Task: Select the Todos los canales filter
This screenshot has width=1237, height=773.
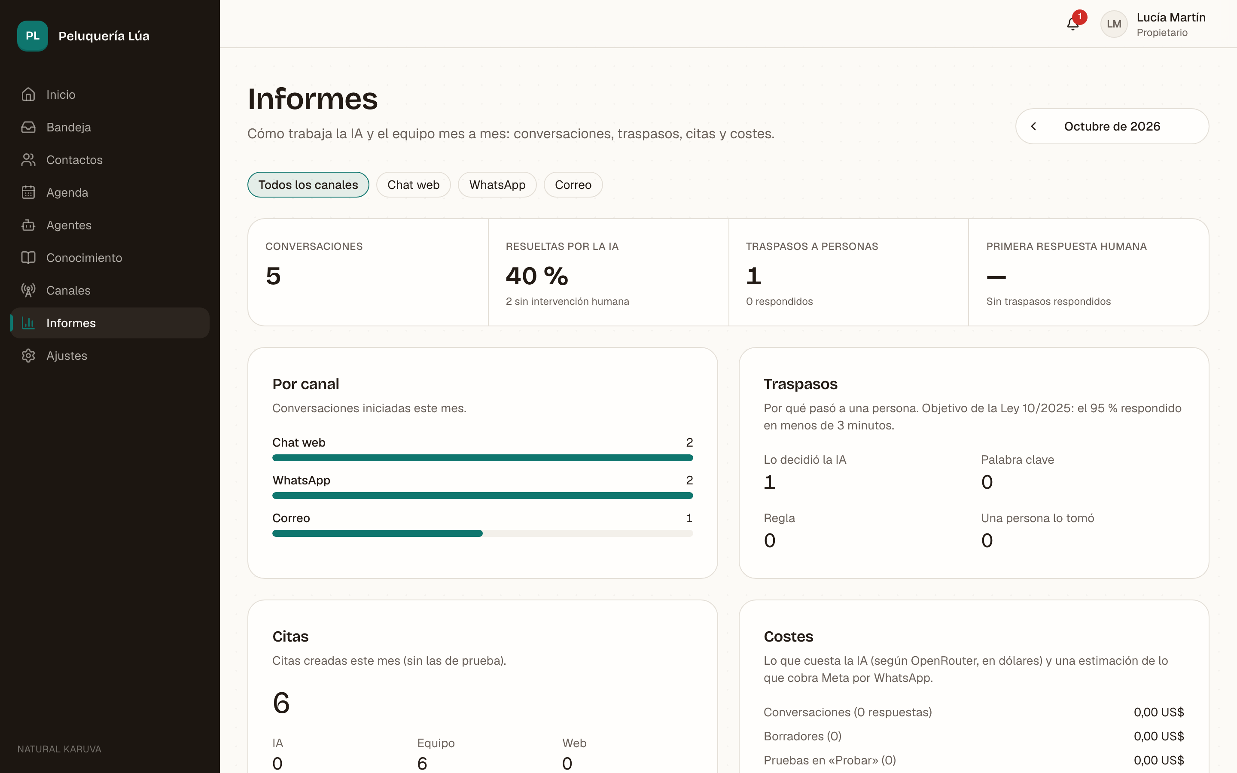Action: tap(308, 185)
